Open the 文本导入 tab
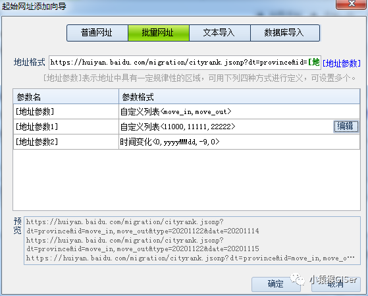This screenshot has width=368, height=296. [220, 33]
